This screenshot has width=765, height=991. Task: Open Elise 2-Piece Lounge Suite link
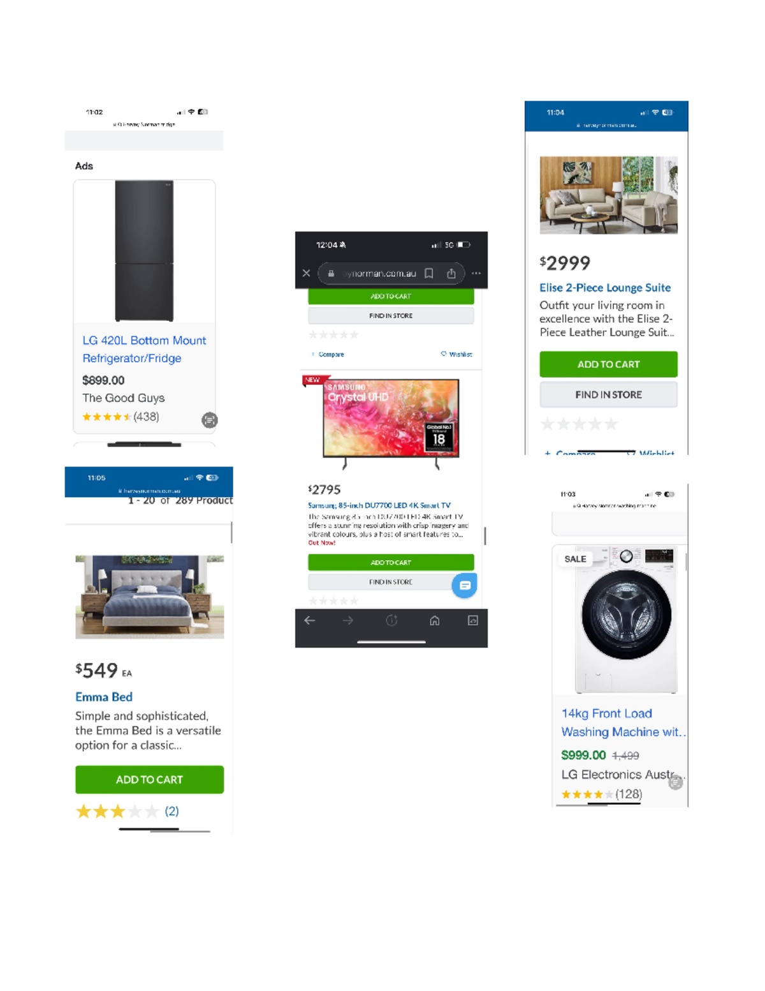(605, 288)
